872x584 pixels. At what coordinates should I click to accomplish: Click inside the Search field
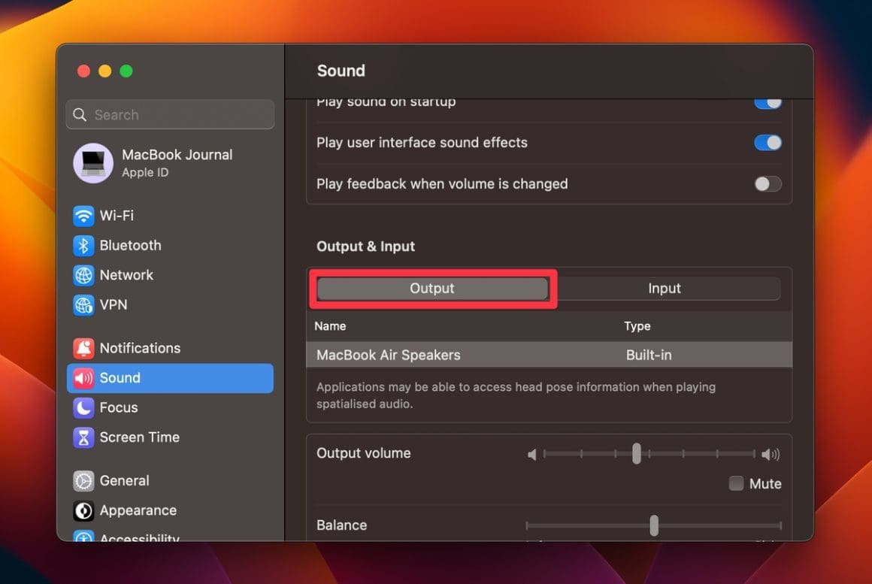(x=169, y=114)
